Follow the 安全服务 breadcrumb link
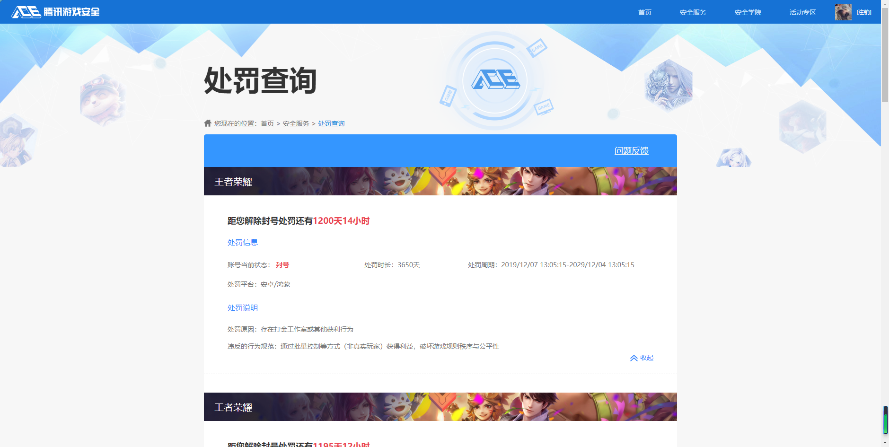 click(296, 123)
